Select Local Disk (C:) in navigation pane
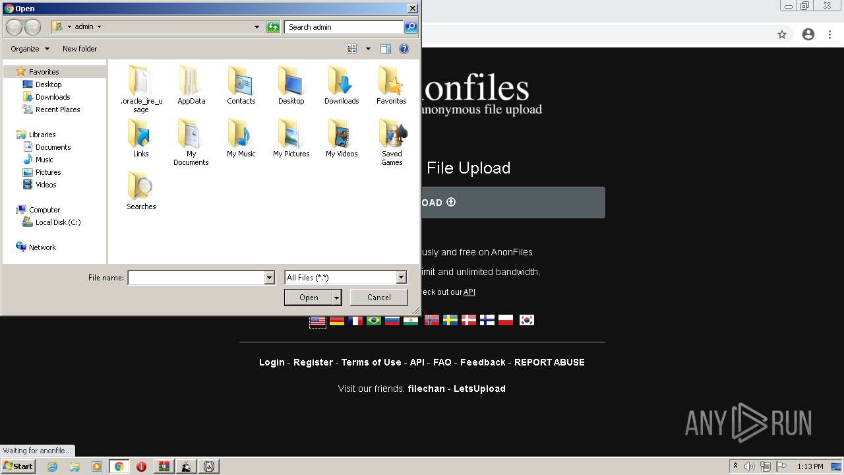Screen dimensions: 844x475 tap(58, 222)
